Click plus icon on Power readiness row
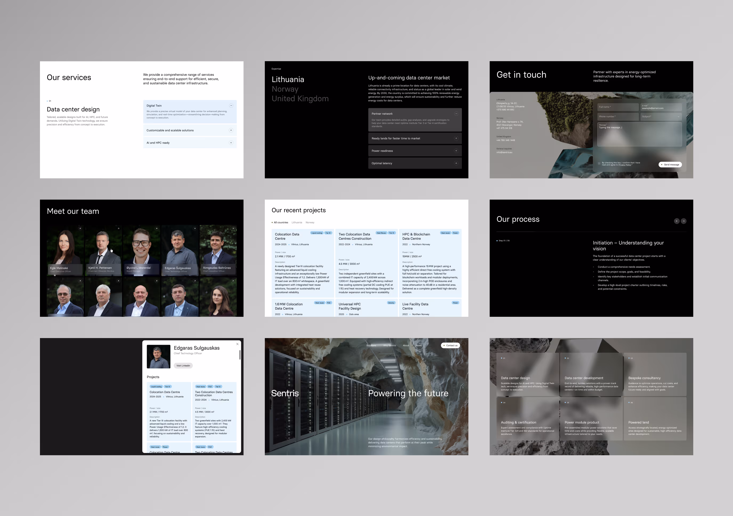 (456, 151)
